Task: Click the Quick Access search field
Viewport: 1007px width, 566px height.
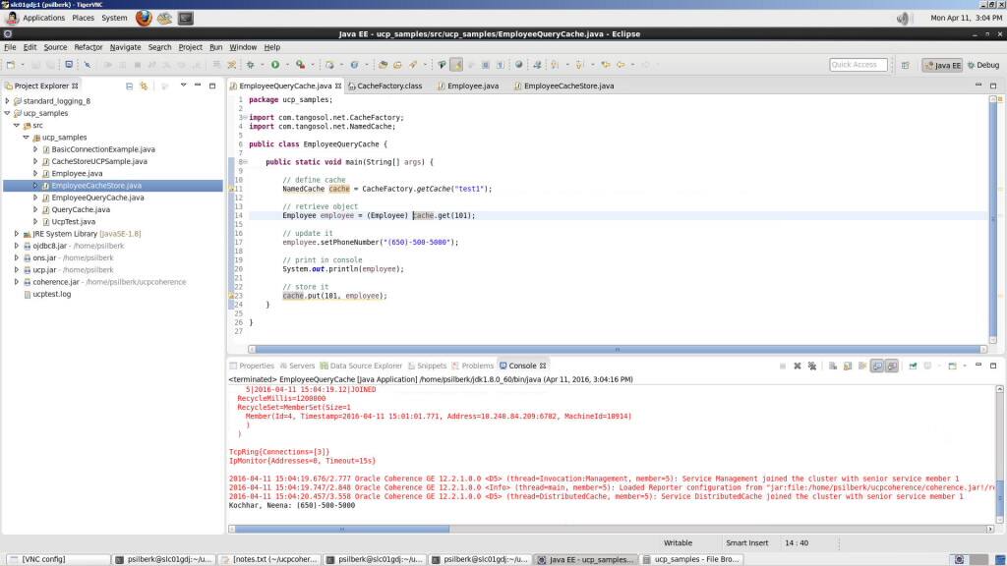Action: [x=854, y=65]
